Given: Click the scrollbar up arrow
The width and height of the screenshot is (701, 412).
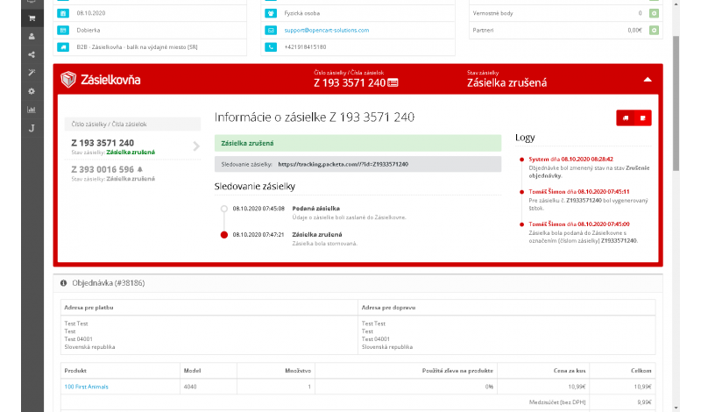Looking at the screenshot, I should click(x=676, y=4).
